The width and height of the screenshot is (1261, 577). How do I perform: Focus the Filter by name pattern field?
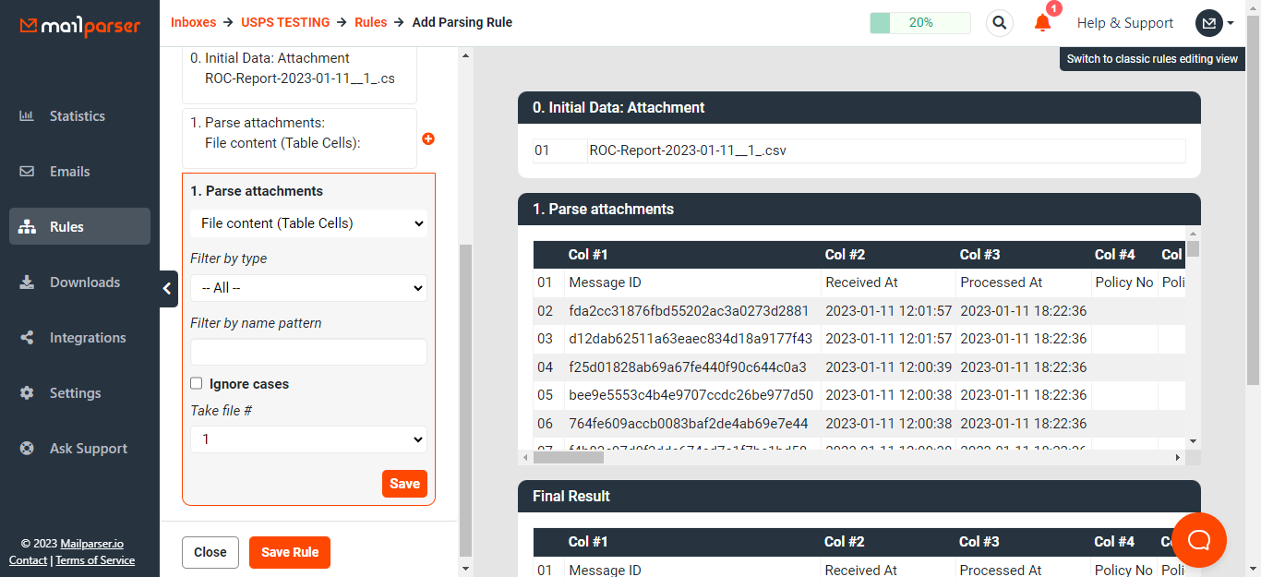(308, 352)
